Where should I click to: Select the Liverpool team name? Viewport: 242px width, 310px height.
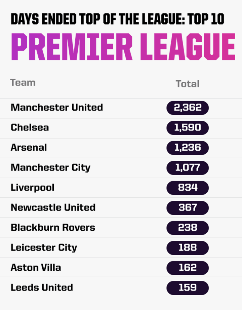(32, 187)
